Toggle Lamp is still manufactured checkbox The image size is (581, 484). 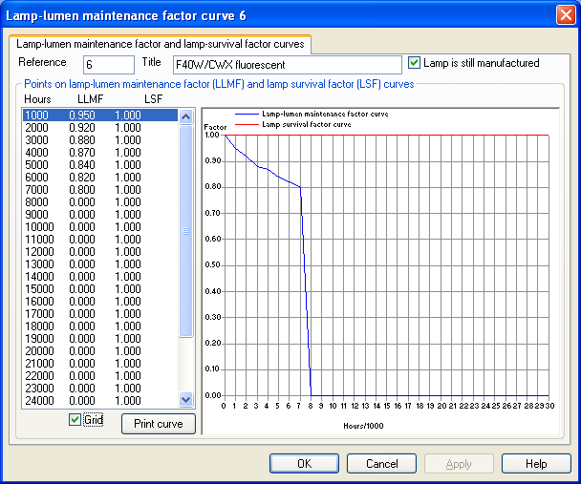414,63
